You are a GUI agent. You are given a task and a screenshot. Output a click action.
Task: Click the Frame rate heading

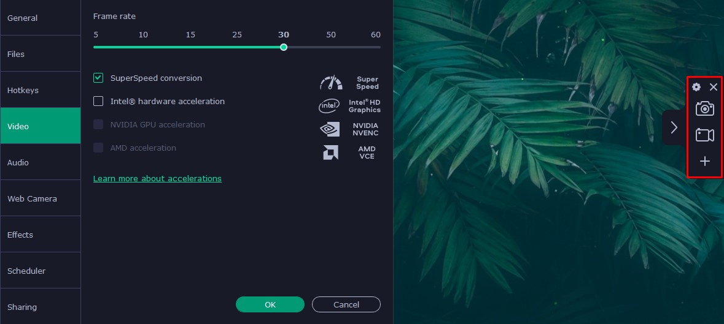point(114,16)
